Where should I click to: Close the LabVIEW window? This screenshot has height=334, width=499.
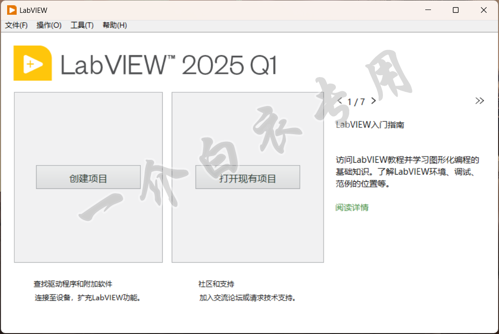[484, 10]
